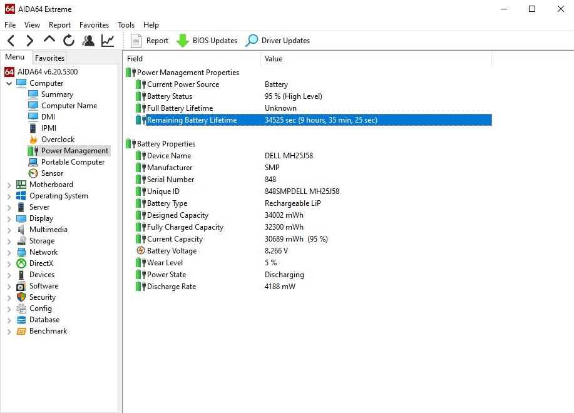Select the Current Power Source row
574x413 pixels.
[x=314, y=84]
